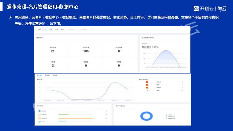Screen dimensions: 233x131
Task: Click the 本月 time range button
Action: point(57,29)
